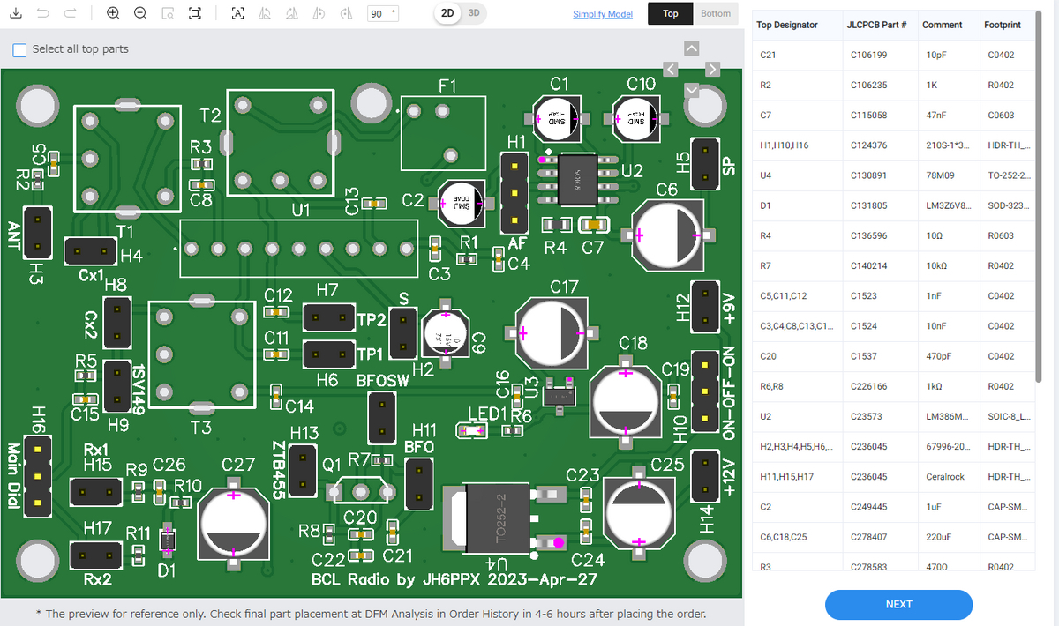Click the first mirror icon
This screenshot has height=626, width=1059.
(264, 13)
